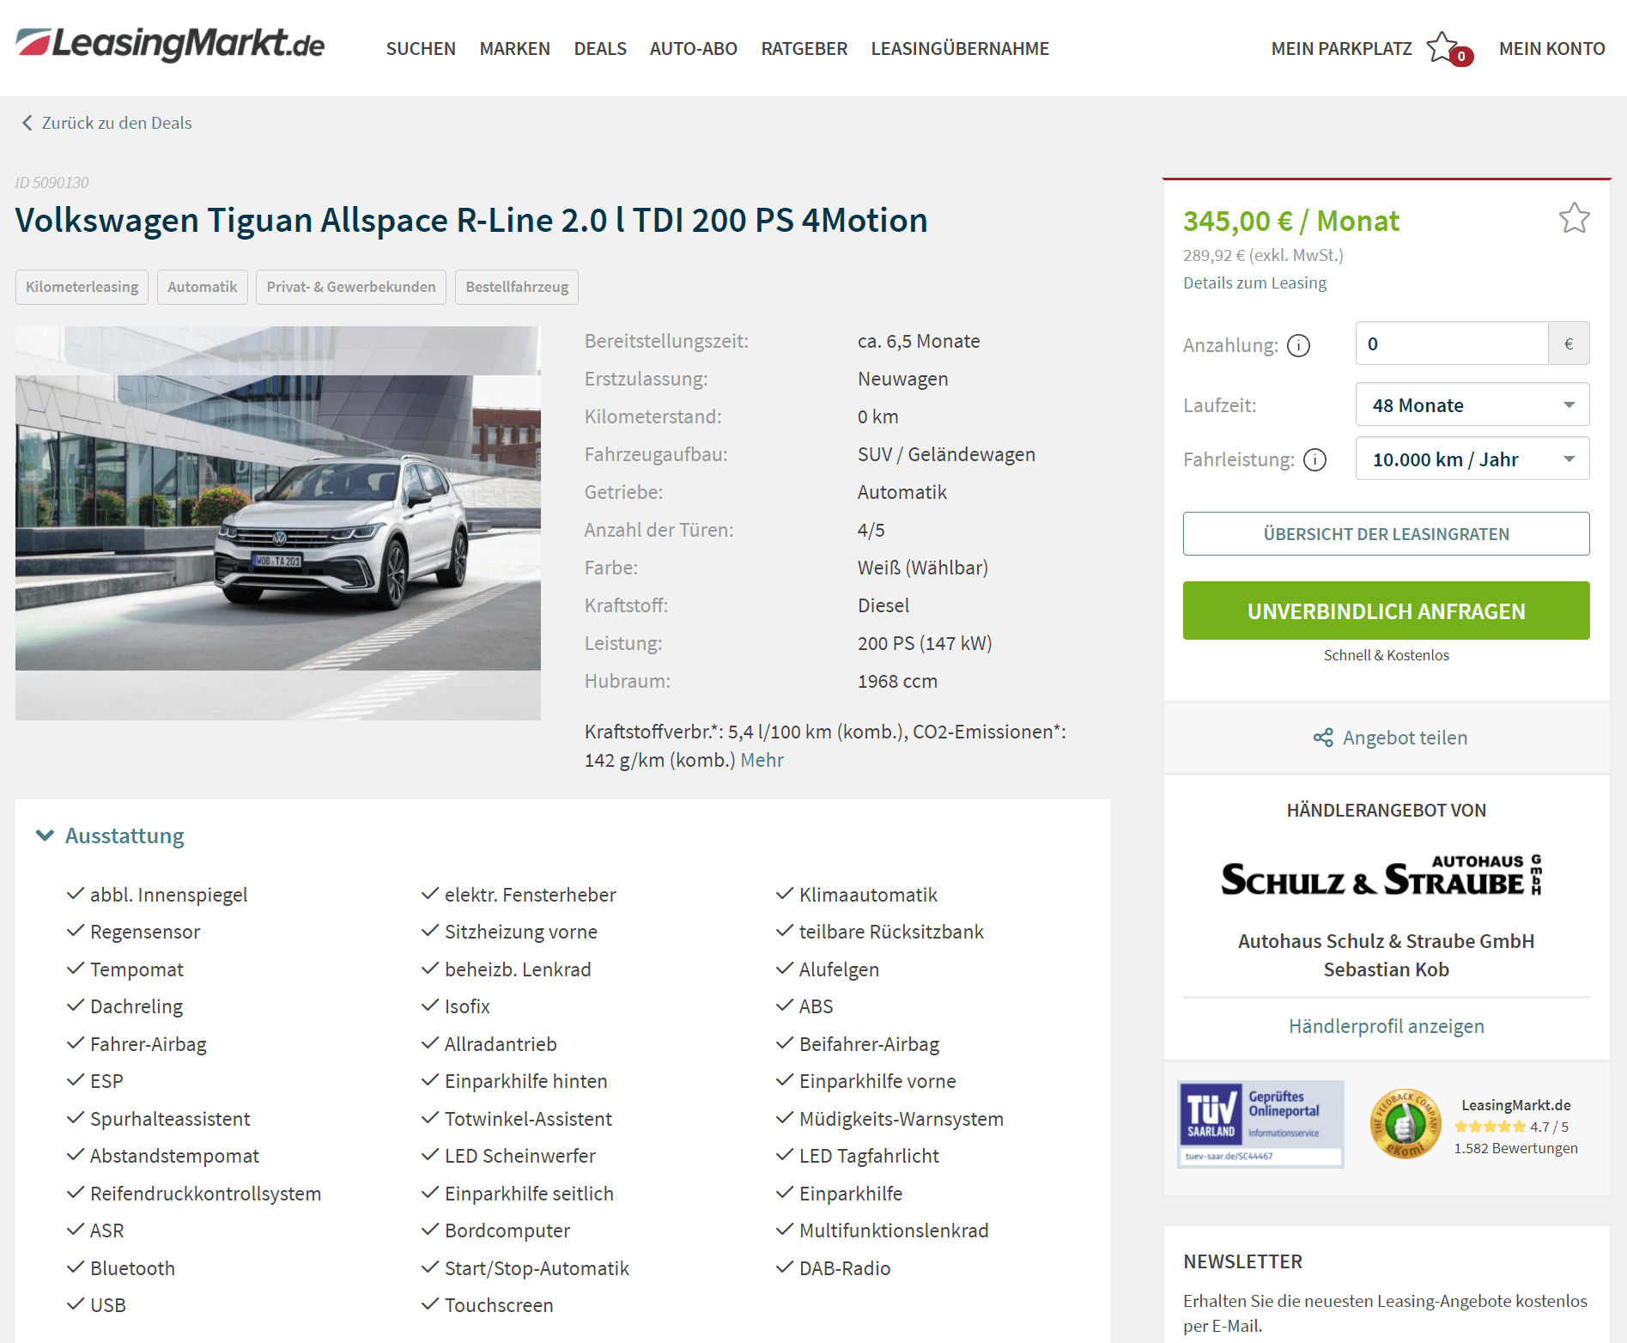Viewport: 1627px width, 1343px height.
Task: Go back via Zurück zu den Deals
Action: [x=117, y=123]
